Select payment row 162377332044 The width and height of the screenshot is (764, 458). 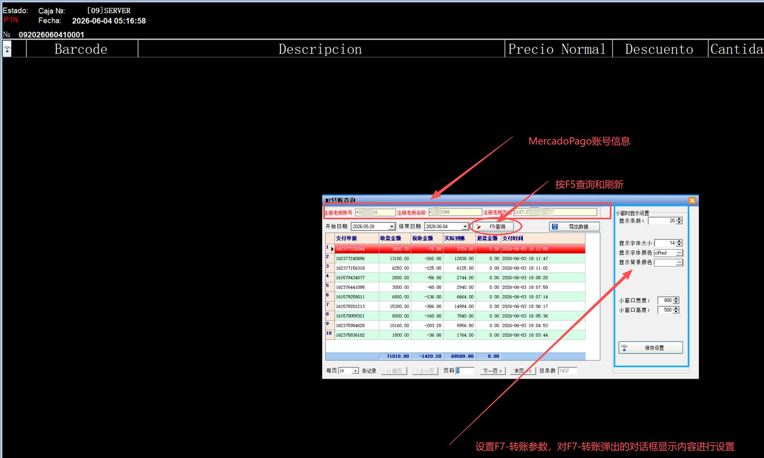coord(460,249)
